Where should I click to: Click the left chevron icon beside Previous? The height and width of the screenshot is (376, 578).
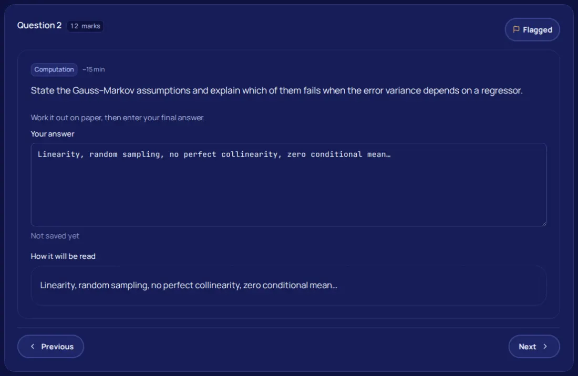33,346
